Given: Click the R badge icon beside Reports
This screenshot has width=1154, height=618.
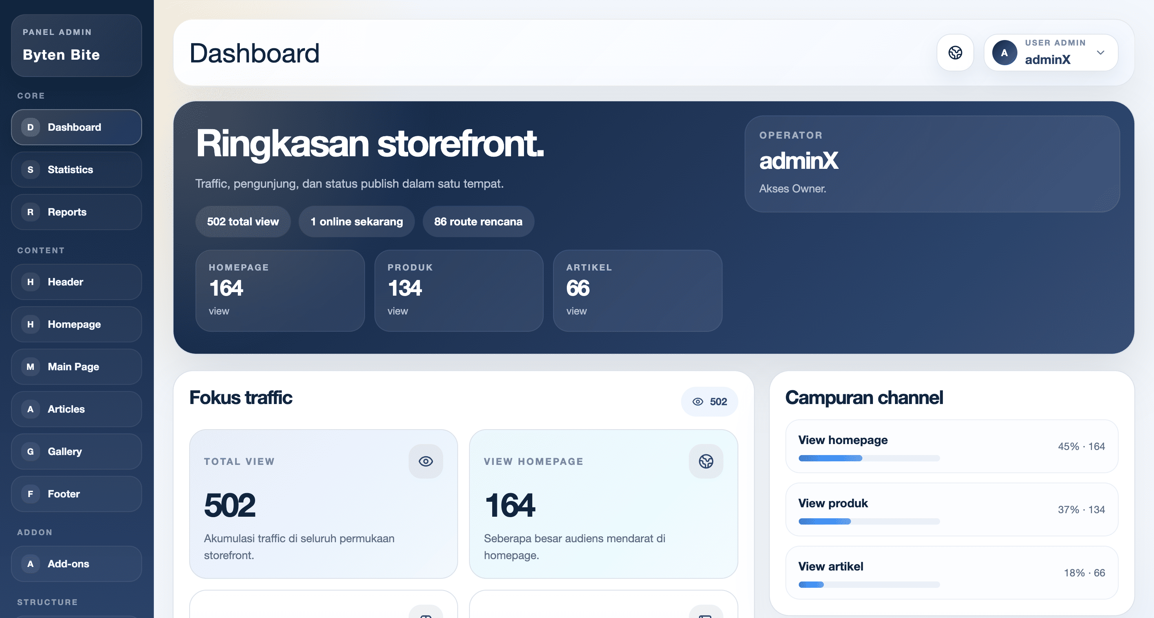Looking at the screenshot, I should pyautogui.click(x=31, y=212).
